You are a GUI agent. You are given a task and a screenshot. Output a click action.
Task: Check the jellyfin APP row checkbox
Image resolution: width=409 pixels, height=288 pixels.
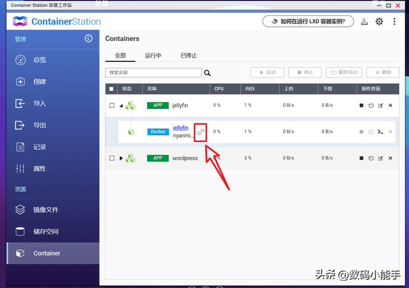(x=112, y=106)
